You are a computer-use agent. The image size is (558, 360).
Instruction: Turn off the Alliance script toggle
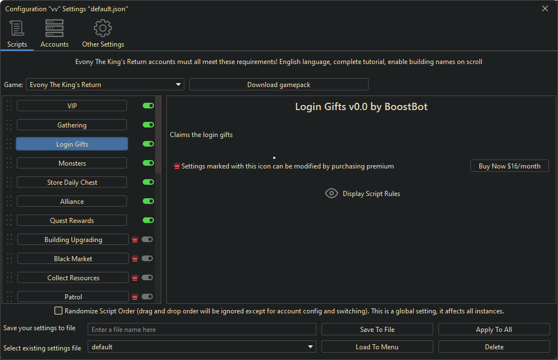(x=148, y=202)
